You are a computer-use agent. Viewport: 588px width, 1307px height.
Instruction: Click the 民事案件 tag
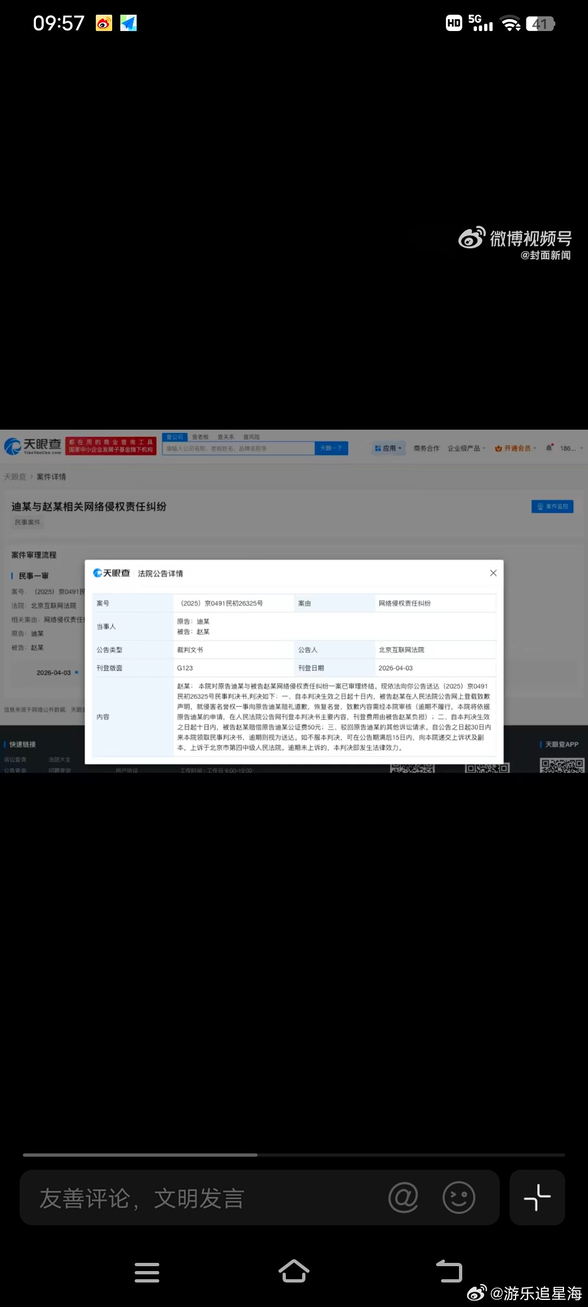pyautogui.click(x=27, y=522)
